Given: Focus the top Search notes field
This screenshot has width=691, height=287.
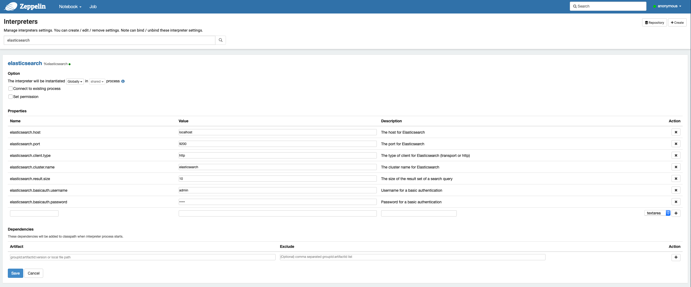Looking at the screenshot, I should 608,6.
